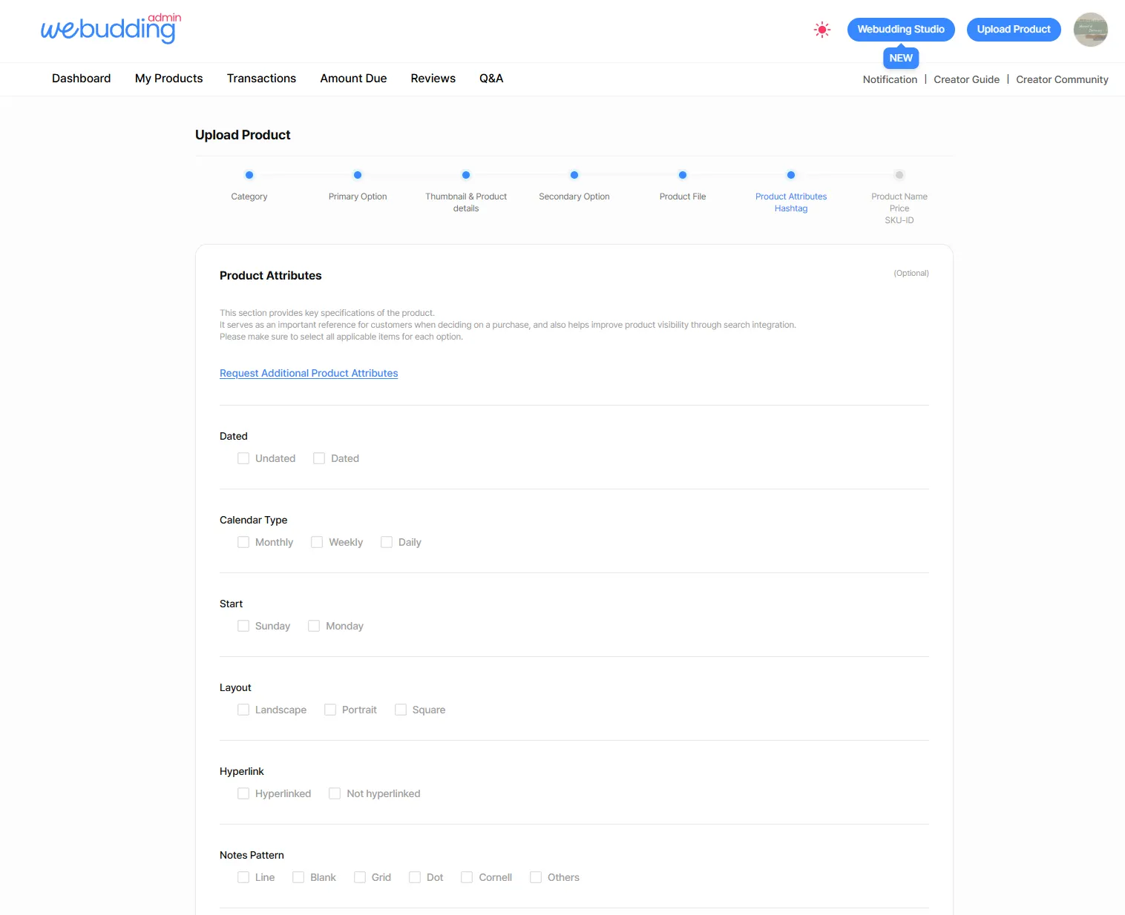Select Monday as start day
The width and height of the screenshot is (1125, 915).
click(x=314, y=626)
